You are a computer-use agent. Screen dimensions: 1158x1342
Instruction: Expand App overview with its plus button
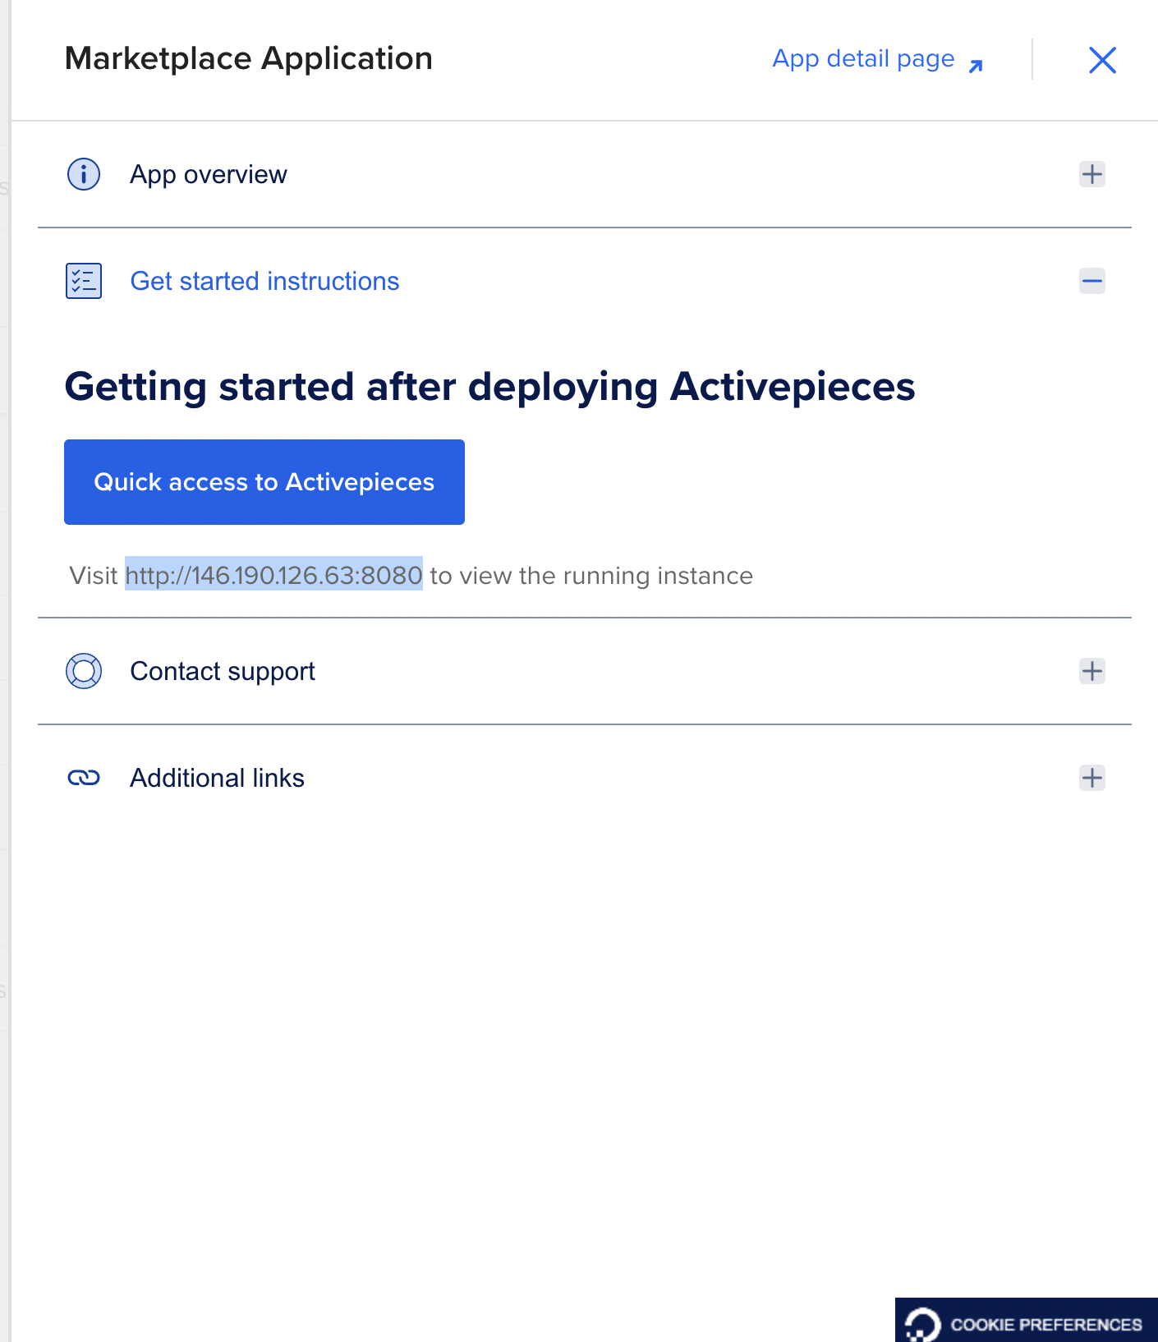tap(1091, 174)
